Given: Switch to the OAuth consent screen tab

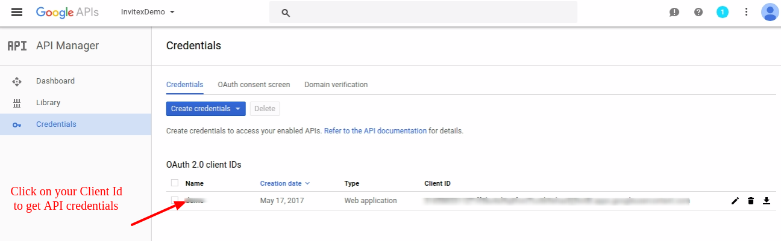Looking at the screenshot, I should pos(254,85).
